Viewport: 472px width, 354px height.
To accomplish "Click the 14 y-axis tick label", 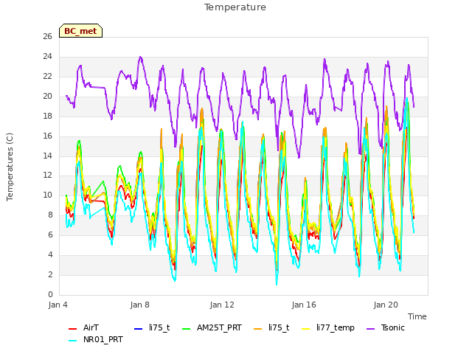I will click(47, 156).
